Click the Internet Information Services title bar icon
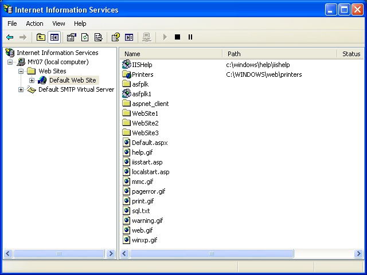 pyautogui.click(x=8, y=9)
